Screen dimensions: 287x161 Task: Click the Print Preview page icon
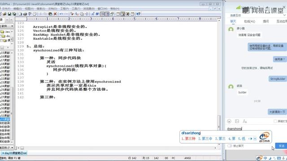[x=20, y=14]
